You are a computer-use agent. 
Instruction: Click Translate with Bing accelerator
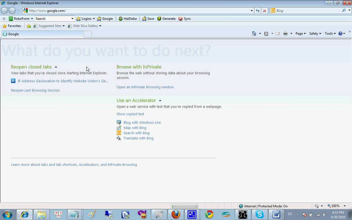(x=138, y=138)
